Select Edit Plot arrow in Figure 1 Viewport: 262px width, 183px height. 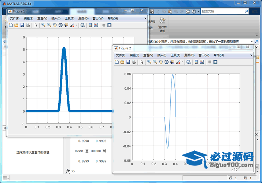coord(36,25)
